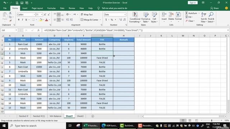Image resolution: width=230 pixels, height=129 pixels.
Task: Center align text horizontally
Action: point(59,20)
